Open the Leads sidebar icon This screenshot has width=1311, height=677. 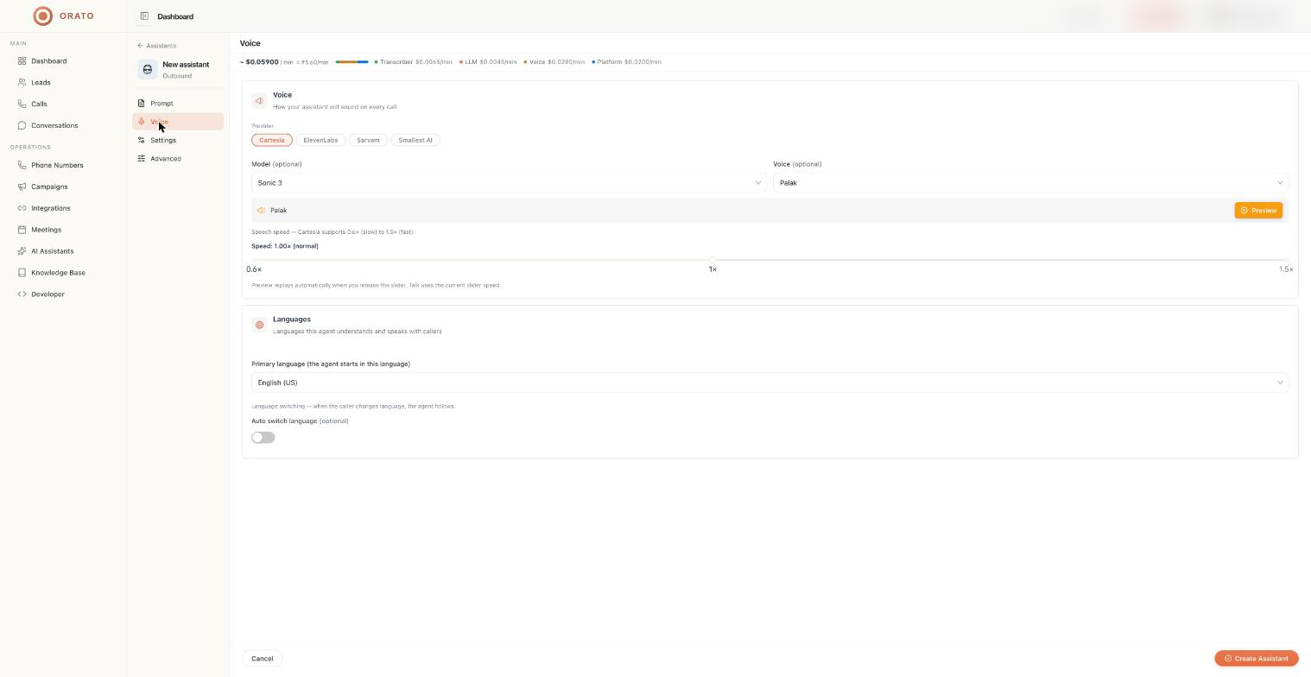click(22, 82)
